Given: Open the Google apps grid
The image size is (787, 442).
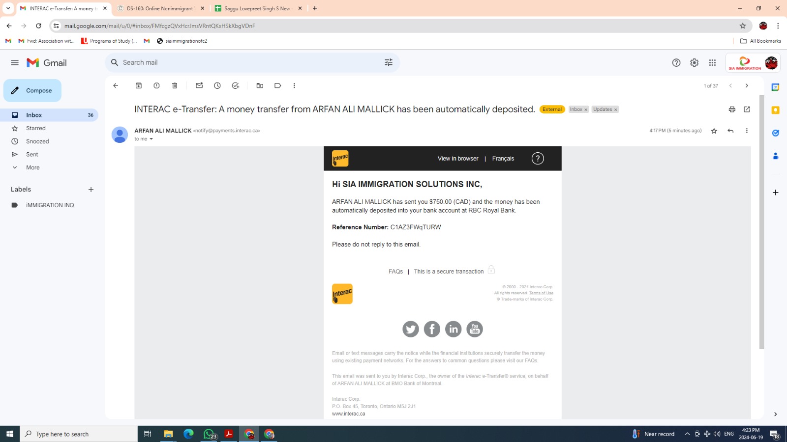Looking at the screenshot, I should [x=712, y=62].
